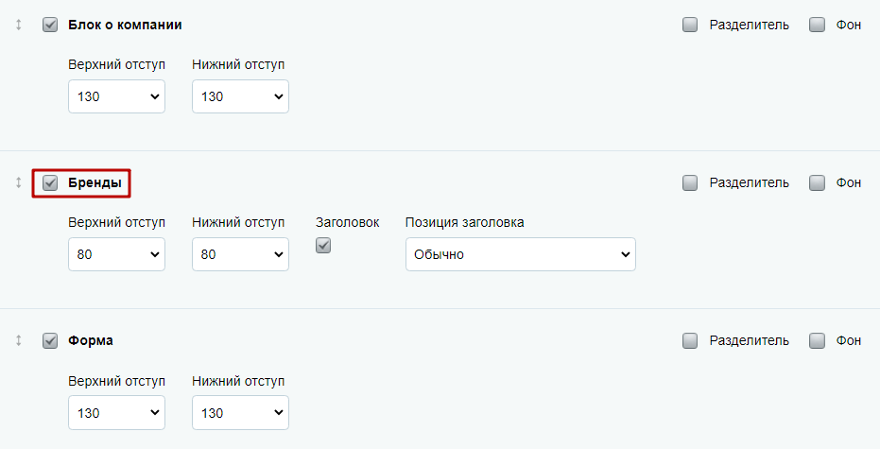Viewport: 880px width, 449px height.
Task: Open Верхний отступ dropdown of Блок о компании
Action: pos(117,96)
